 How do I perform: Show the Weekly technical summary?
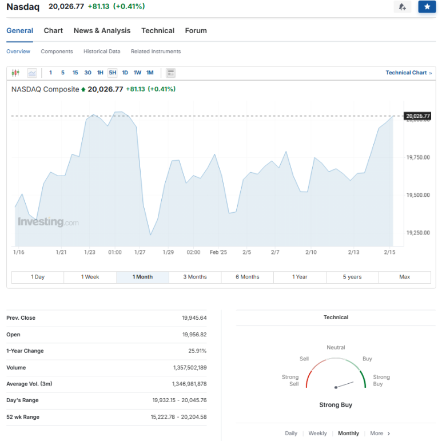pyautogui.click(x=317, y=433)
